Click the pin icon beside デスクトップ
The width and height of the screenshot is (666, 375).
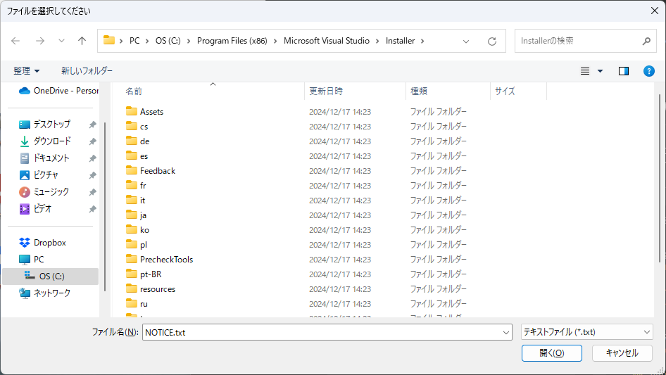[x=92, y=125]
